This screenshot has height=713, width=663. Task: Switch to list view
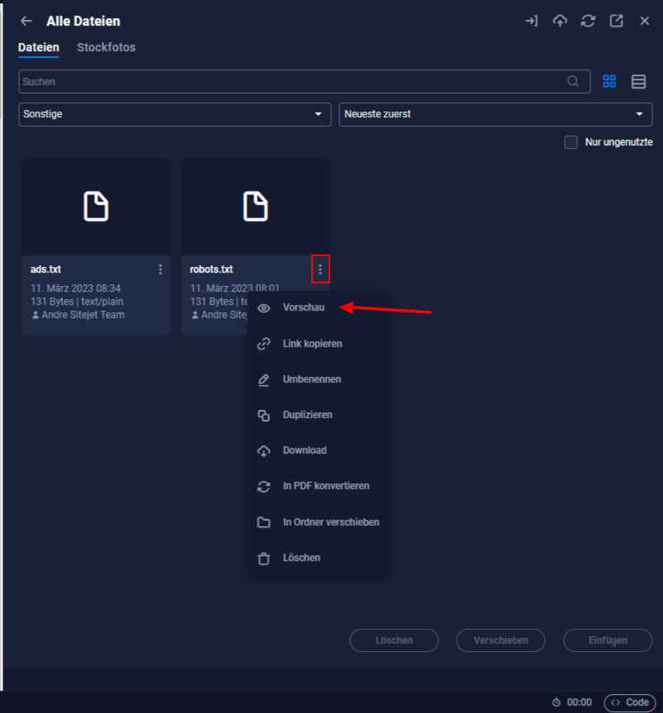click(x=638, y=81)
